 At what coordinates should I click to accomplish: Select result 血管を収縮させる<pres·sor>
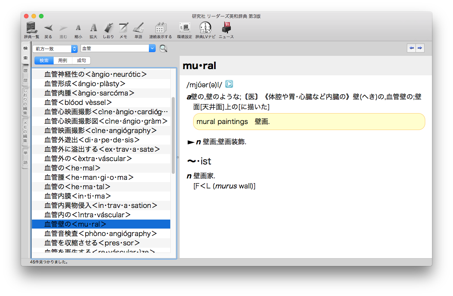point(101,243)
